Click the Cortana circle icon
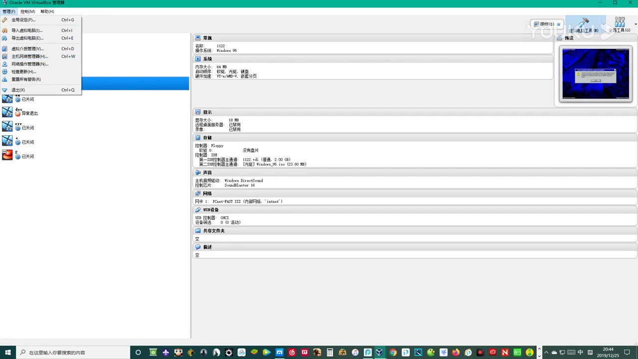638x359 pixels. click(138, 353)
